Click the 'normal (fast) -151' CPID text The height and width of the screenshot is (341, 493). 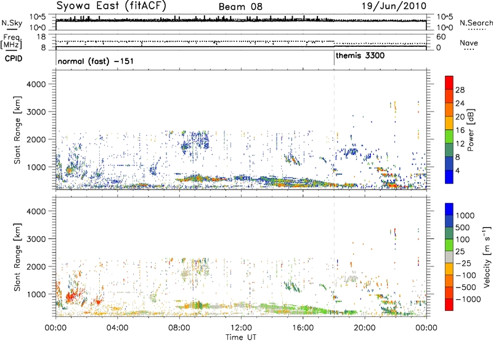(96, 61)
